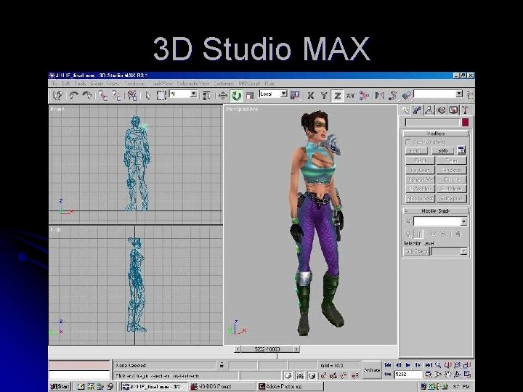Toggle the Sub-Object selection button
Viewport: 523px width, 392px height.
(416, 251)
